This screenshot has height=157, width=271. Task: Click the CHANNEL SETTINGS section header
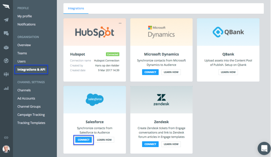[31, 82]
